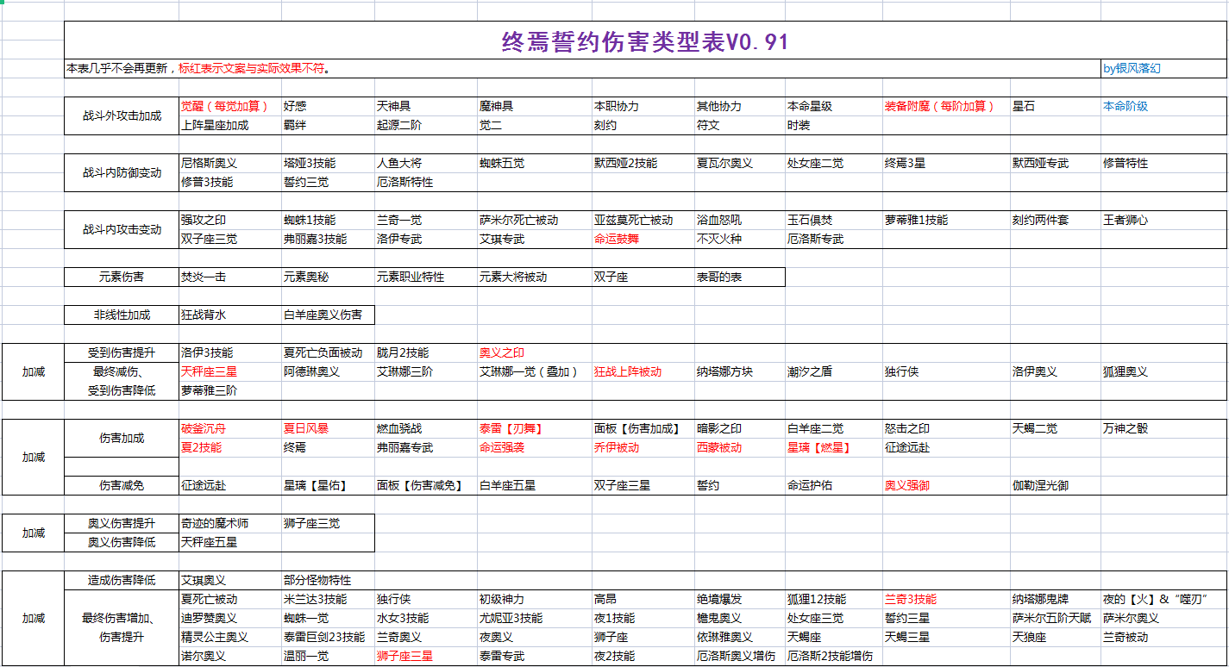The width and height of the screenshot is (1229, 667).
Task: Select the 狂战背水 cell
Action: 230,315
